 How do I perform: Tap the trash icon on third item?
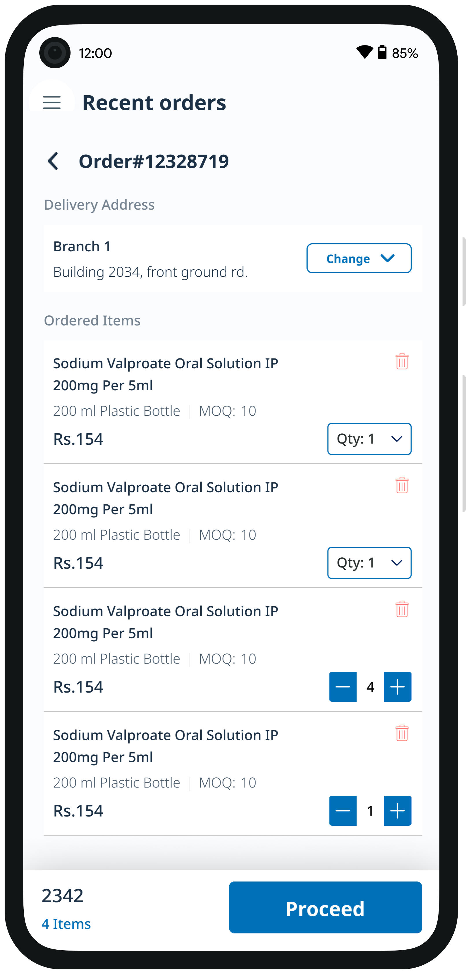tap(402, 609)
